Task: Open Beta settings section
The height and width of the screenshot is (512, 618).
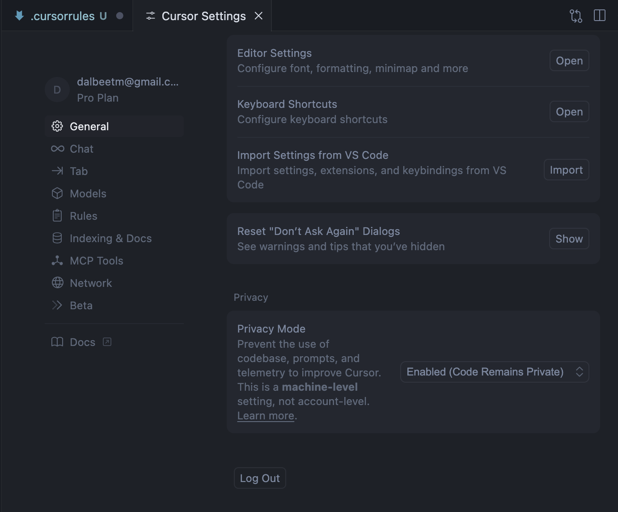Action: pyautogui.click(x=114, y=305)
